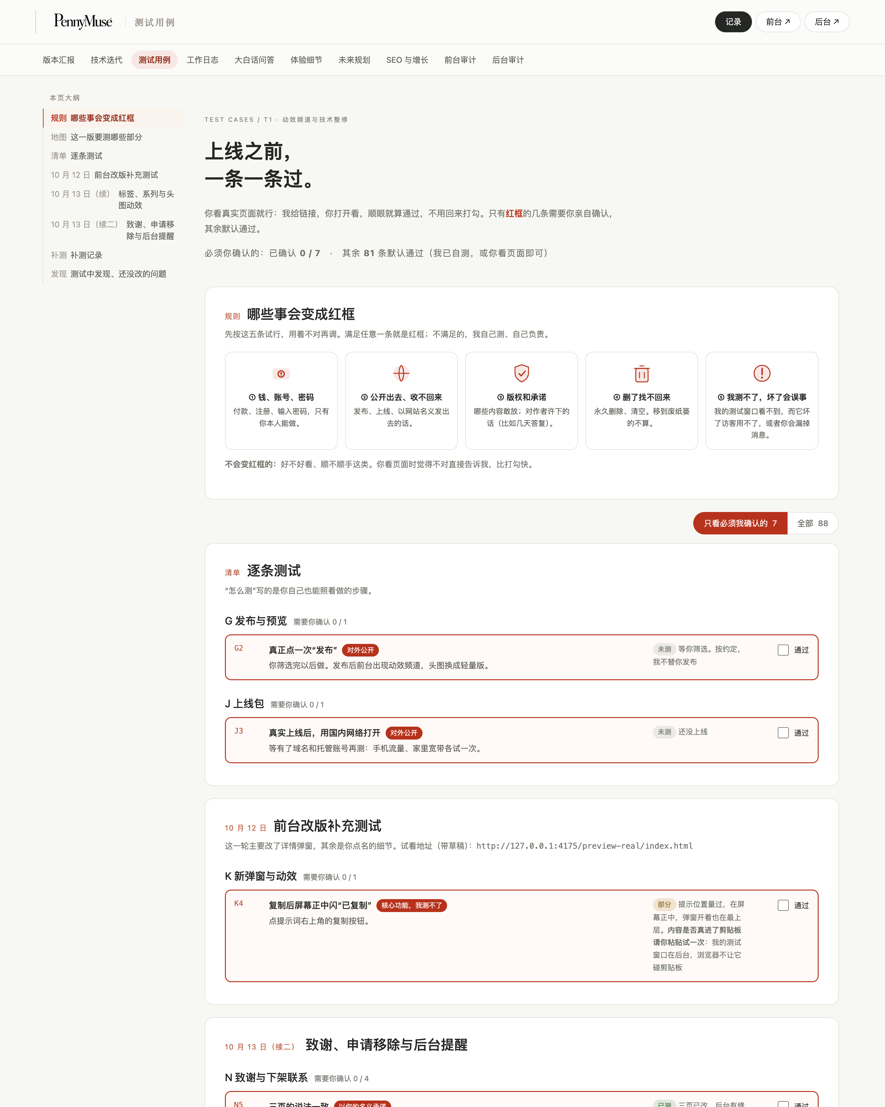This screenshot has width=885, height=1107.
Task: Click the 核心功能，我测不了 tag on K4
Action: (411, 905)
